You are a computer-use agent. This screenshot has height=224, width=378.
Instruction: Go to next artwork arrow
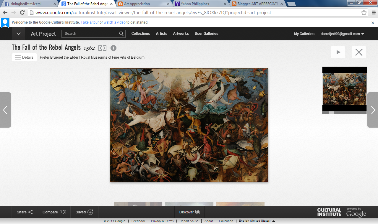coord(373,110)
